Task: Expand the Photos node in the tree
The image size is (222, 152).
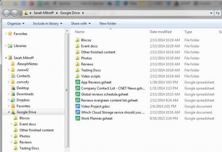Action: coord(12,136)
